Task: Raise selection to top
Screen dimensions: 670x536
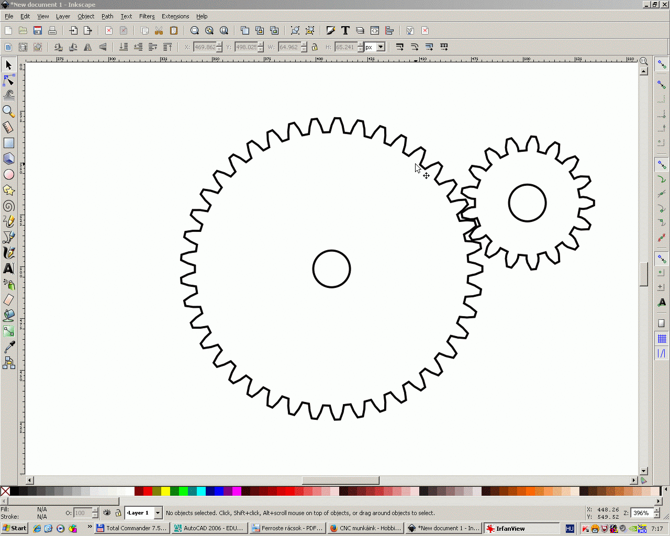Action: 167,47
